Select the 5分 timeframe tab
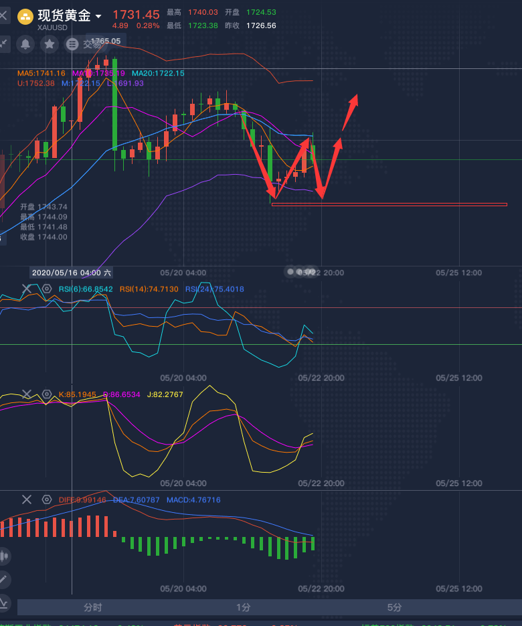522x626 pixels. tap(395, 607)
